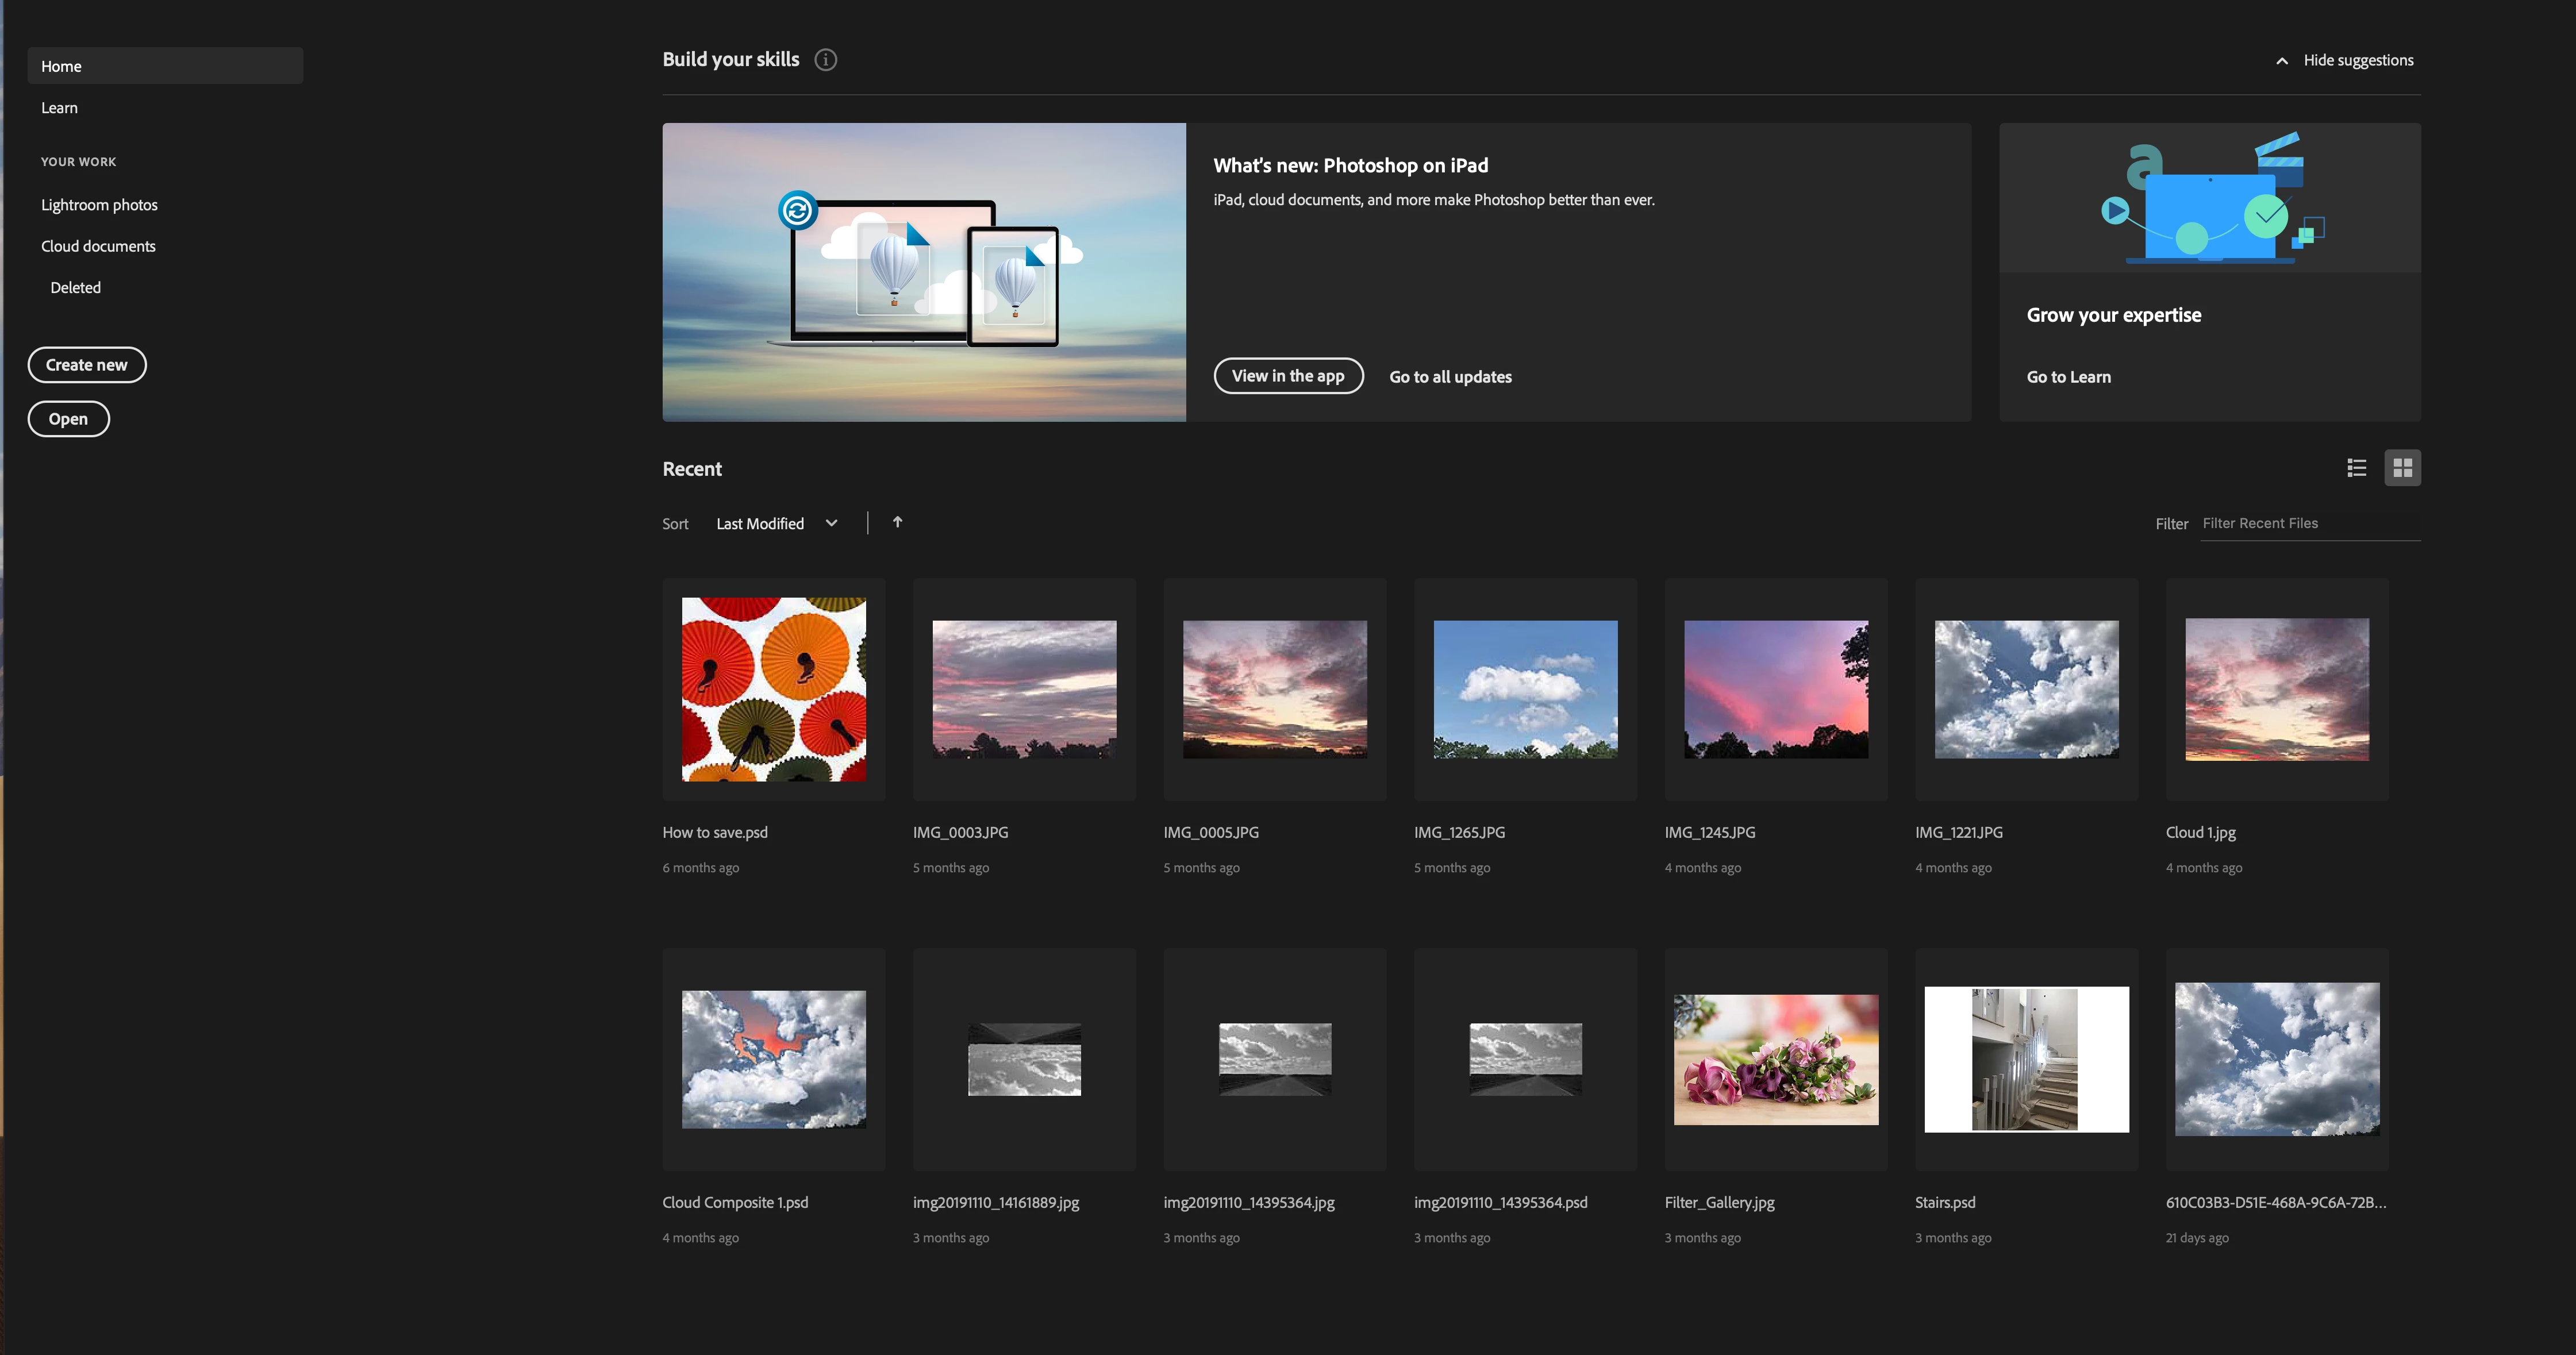Go to Cloud documents
Viewport: 2576px width, 1355px height.
(x=98, y=246)
